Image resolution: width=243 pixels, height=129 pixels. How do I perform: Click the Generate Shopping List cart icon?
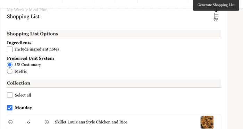pos(216,16)
